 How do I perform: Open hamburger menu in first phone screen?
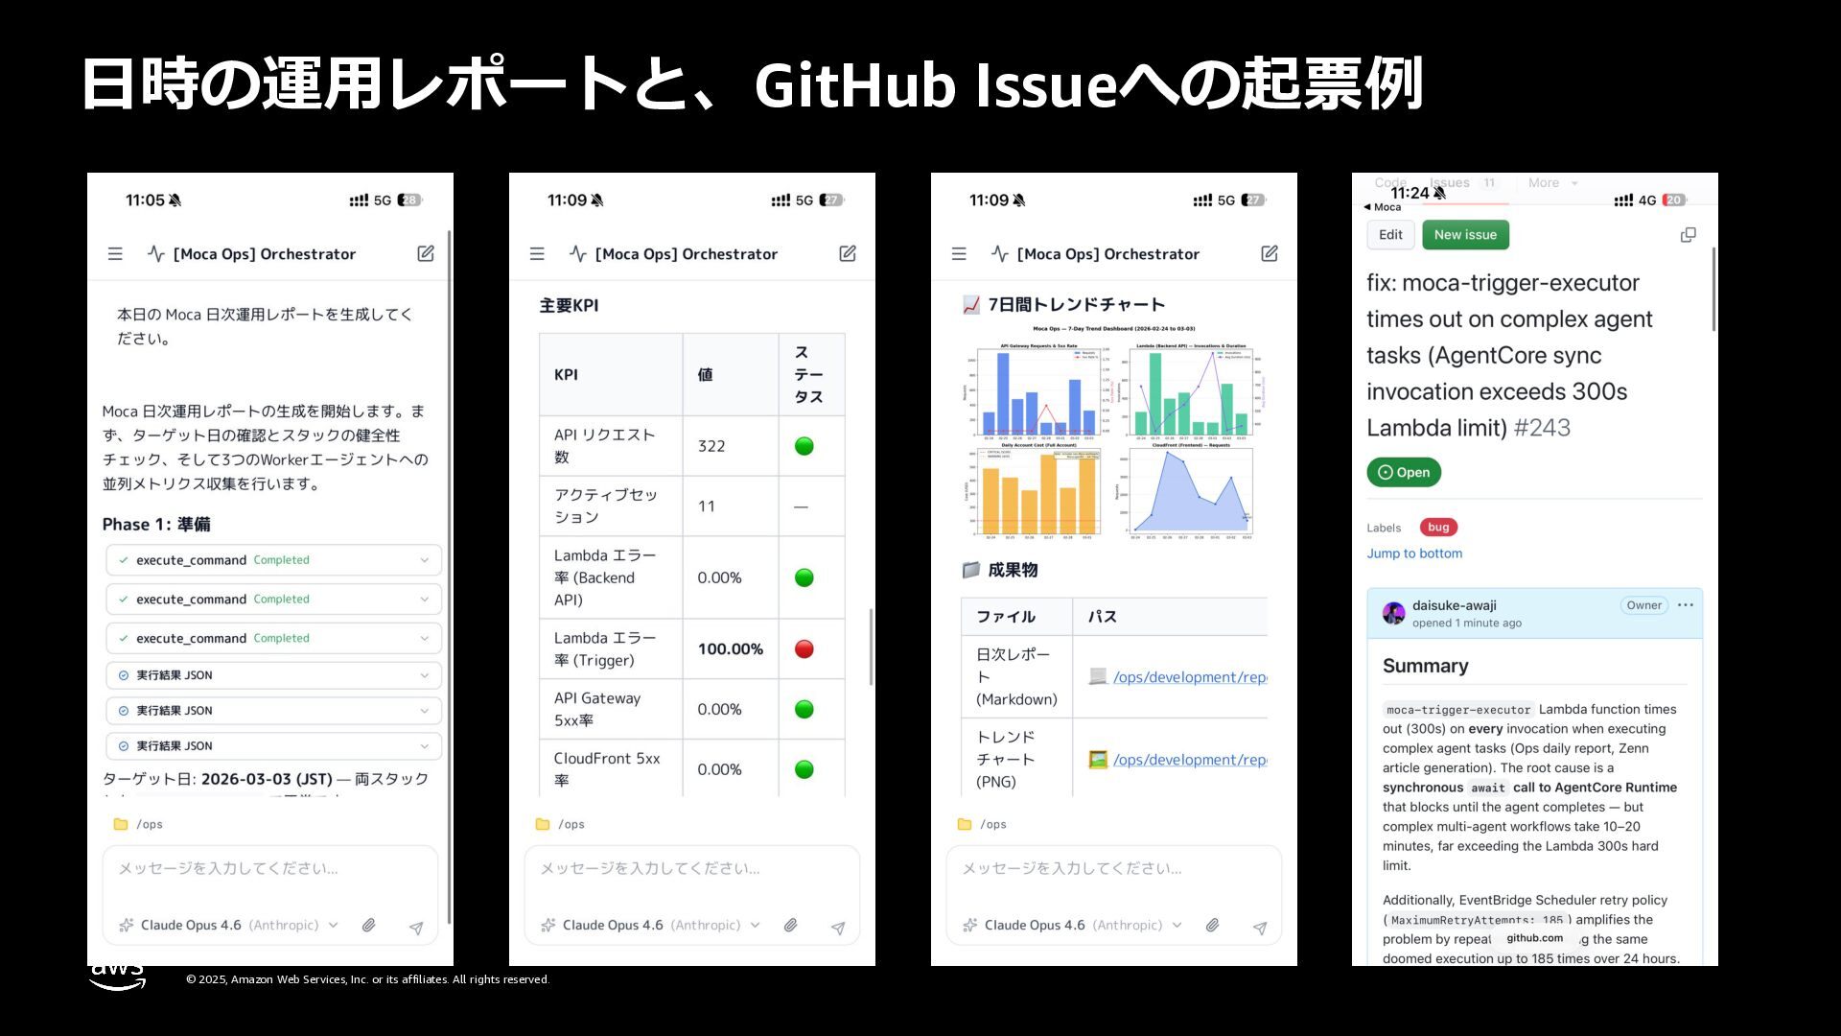tap(115, 254)
